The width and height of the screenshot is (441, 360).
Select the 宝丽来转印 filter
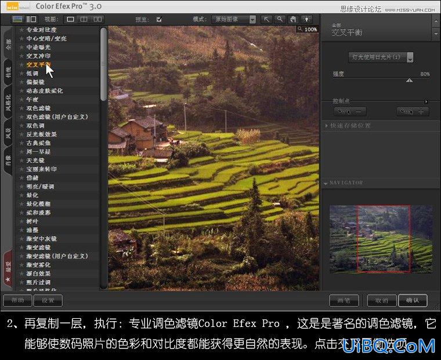(x=42, y=169)
